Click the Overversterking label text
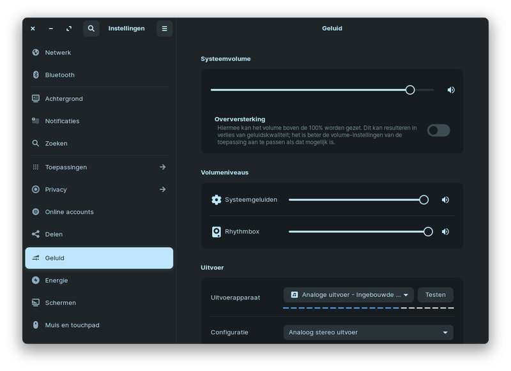The width and height of the screenshot is (511, 371). 240,119
